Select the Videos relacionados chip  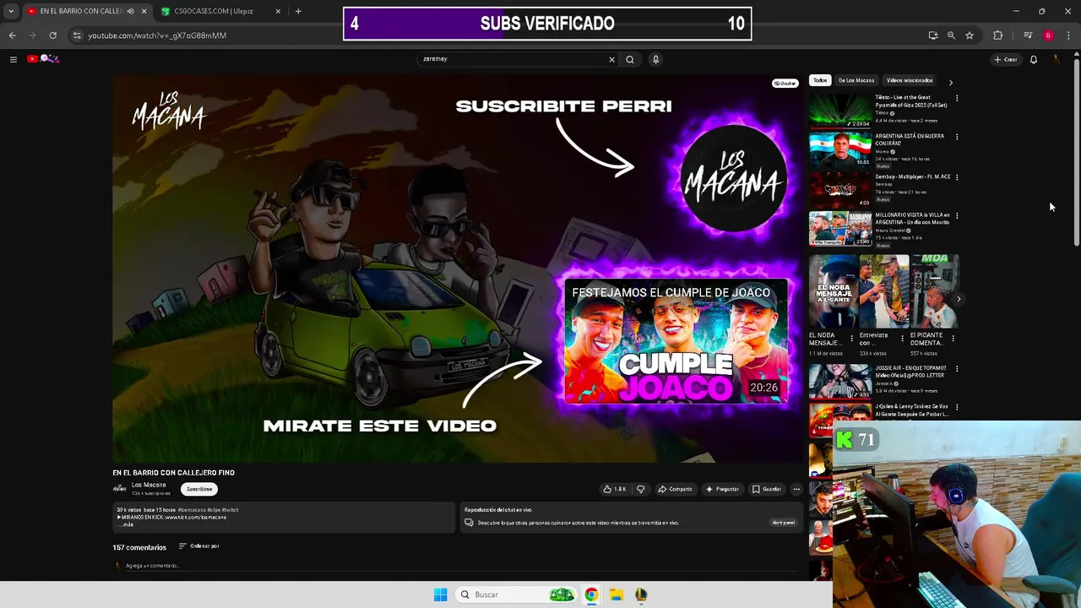point(910,80)
